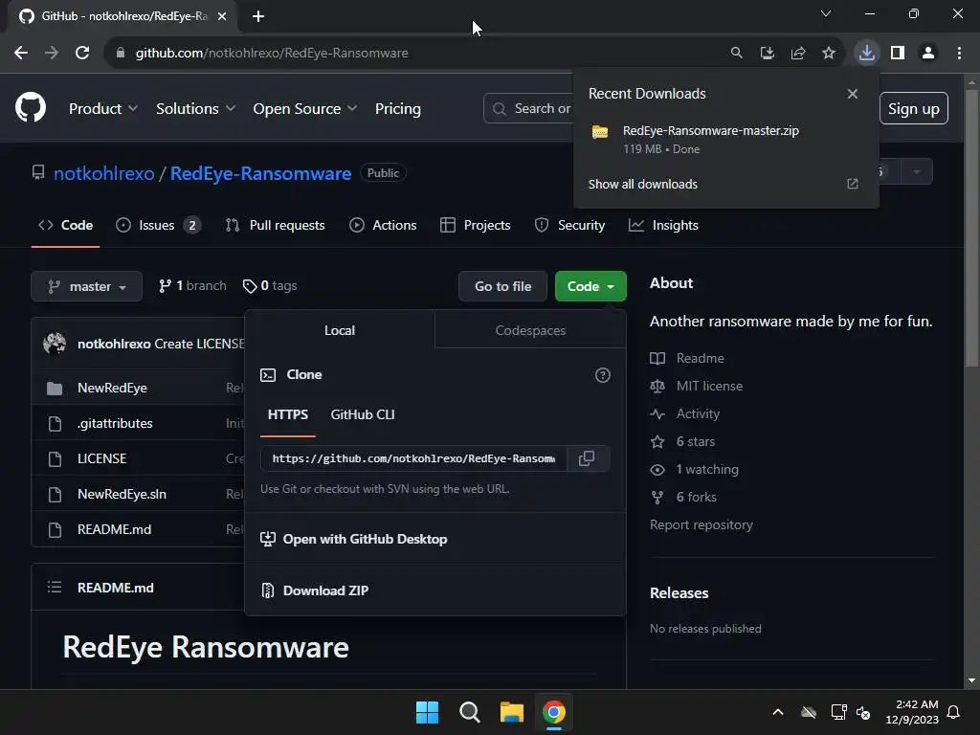Open the tab search chevron

point(826,13)
